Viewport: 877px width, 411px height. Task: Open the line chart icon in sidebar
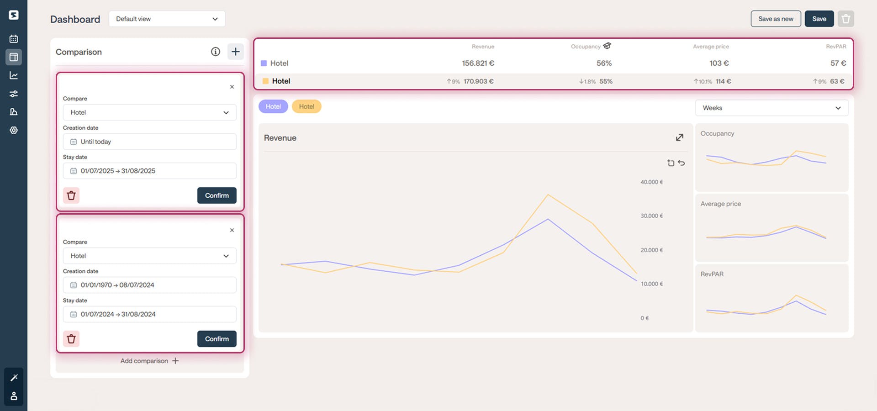14,75
